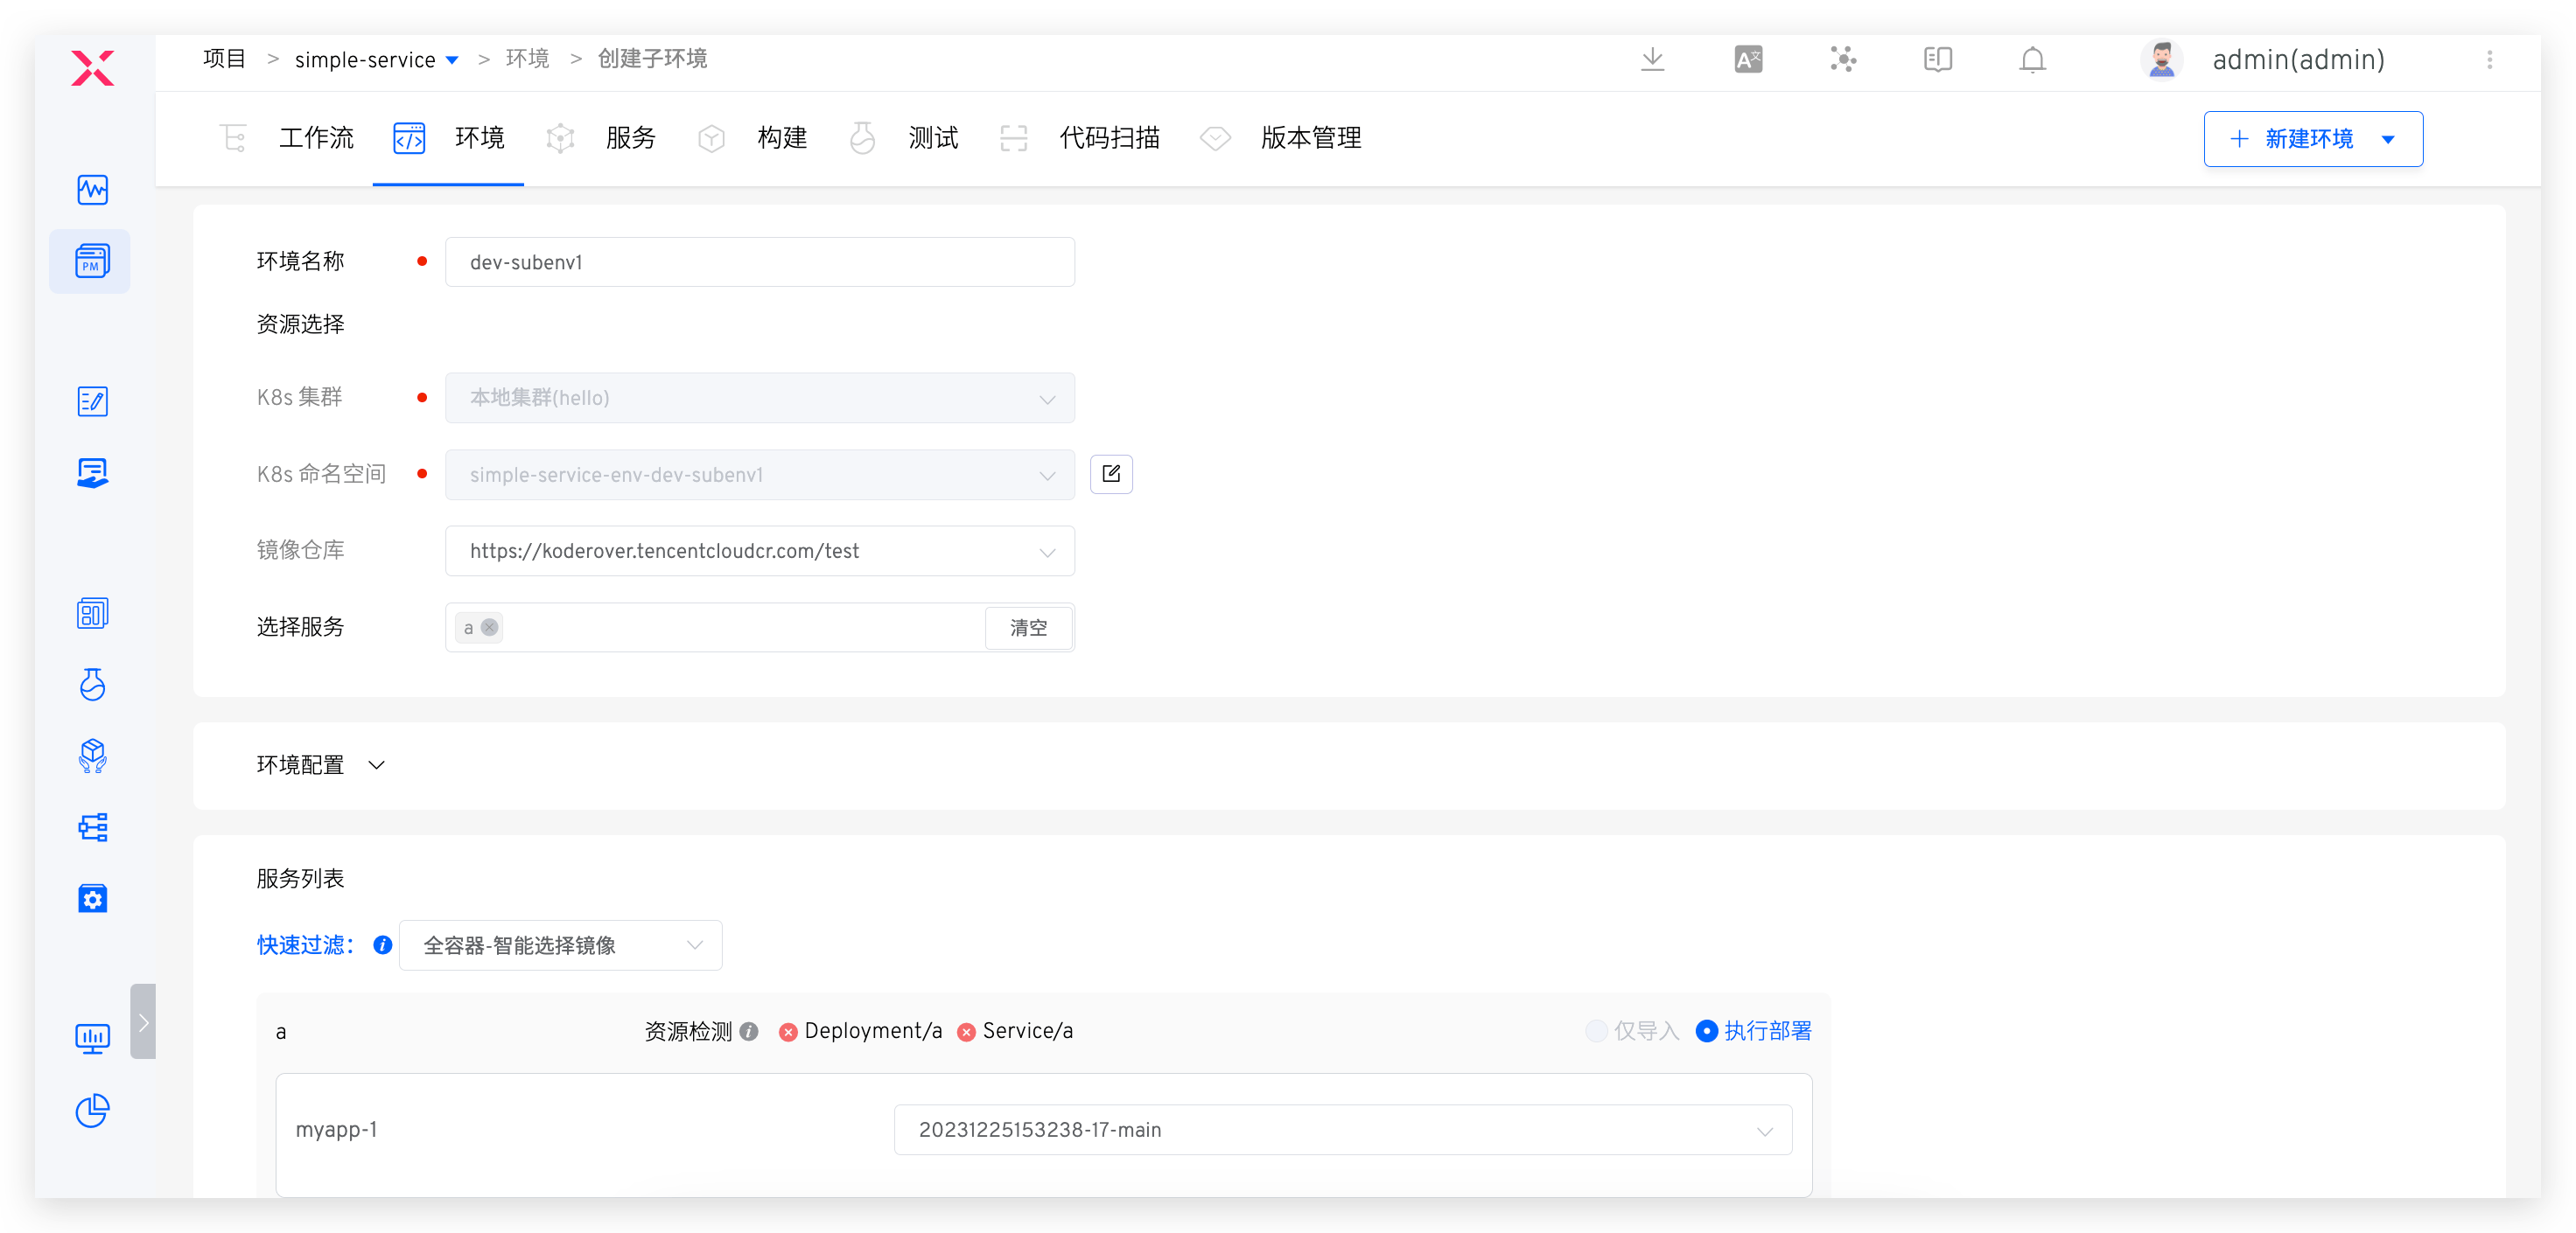Click the admin user avatar
2576x1233 pixels.
click(x=2162, y=59)
